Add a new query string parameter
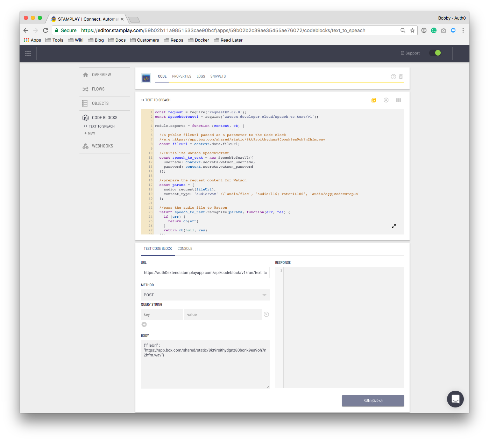Viewport: 489px width, 441px height. click(144, 325)
